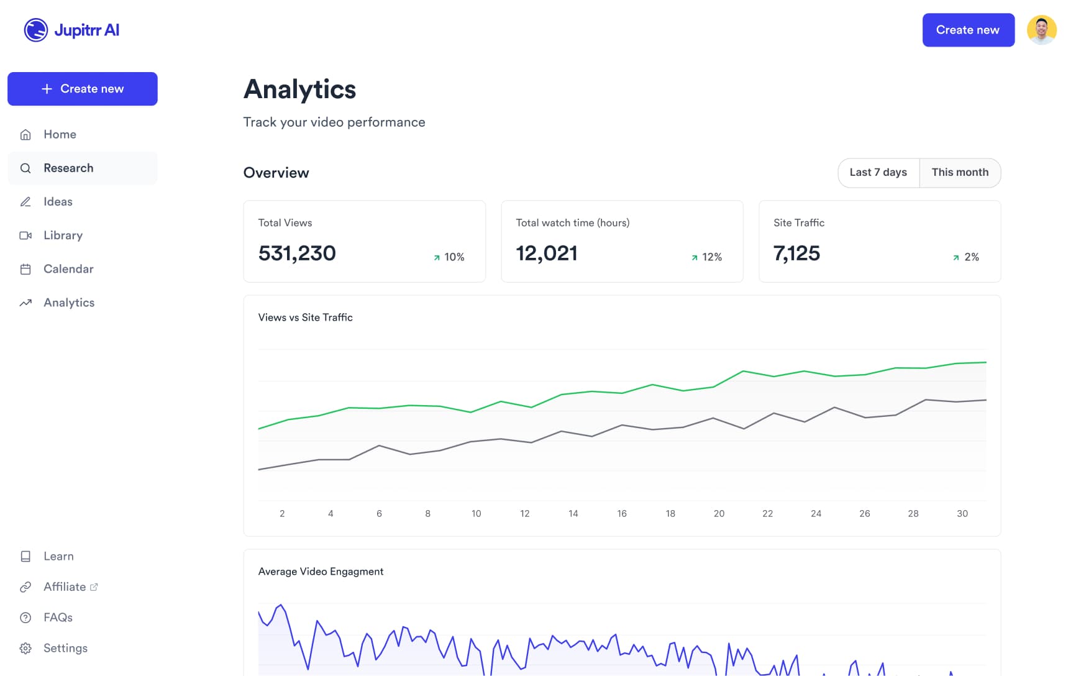Click the FAQs question mark icon

click(x=25, y=617)
